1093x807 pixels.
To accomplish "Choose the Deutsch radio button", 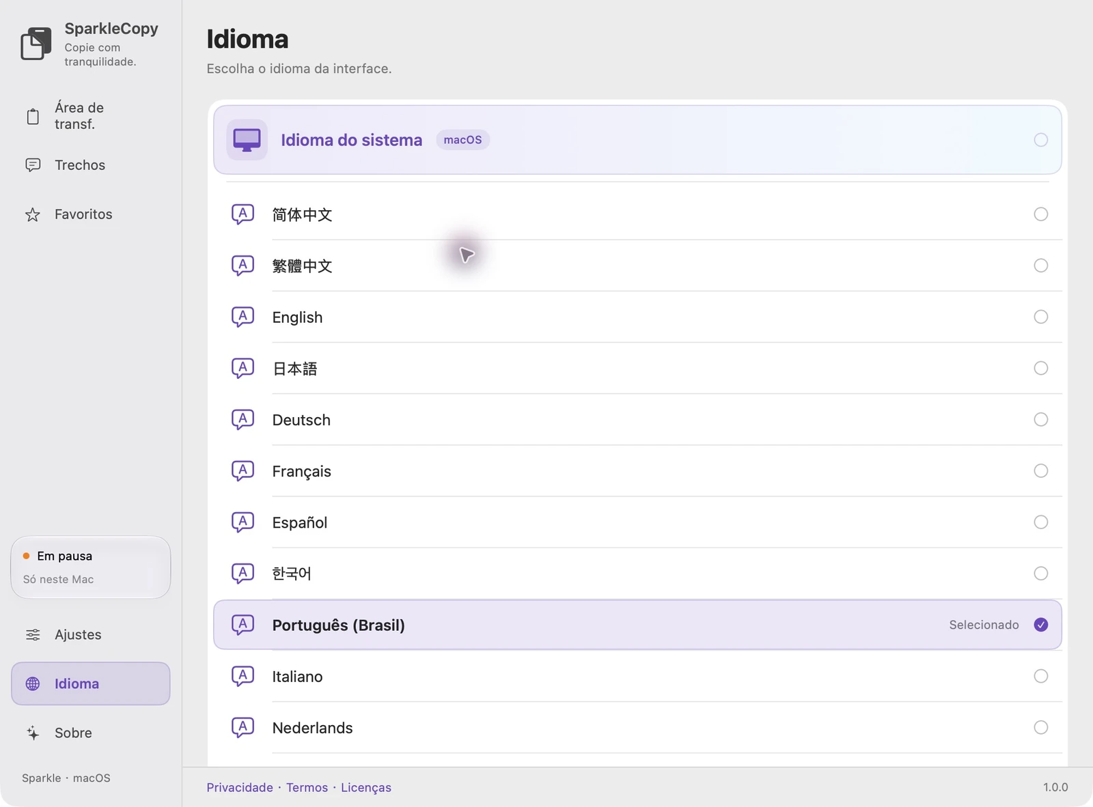I will tap(1040, 419).
